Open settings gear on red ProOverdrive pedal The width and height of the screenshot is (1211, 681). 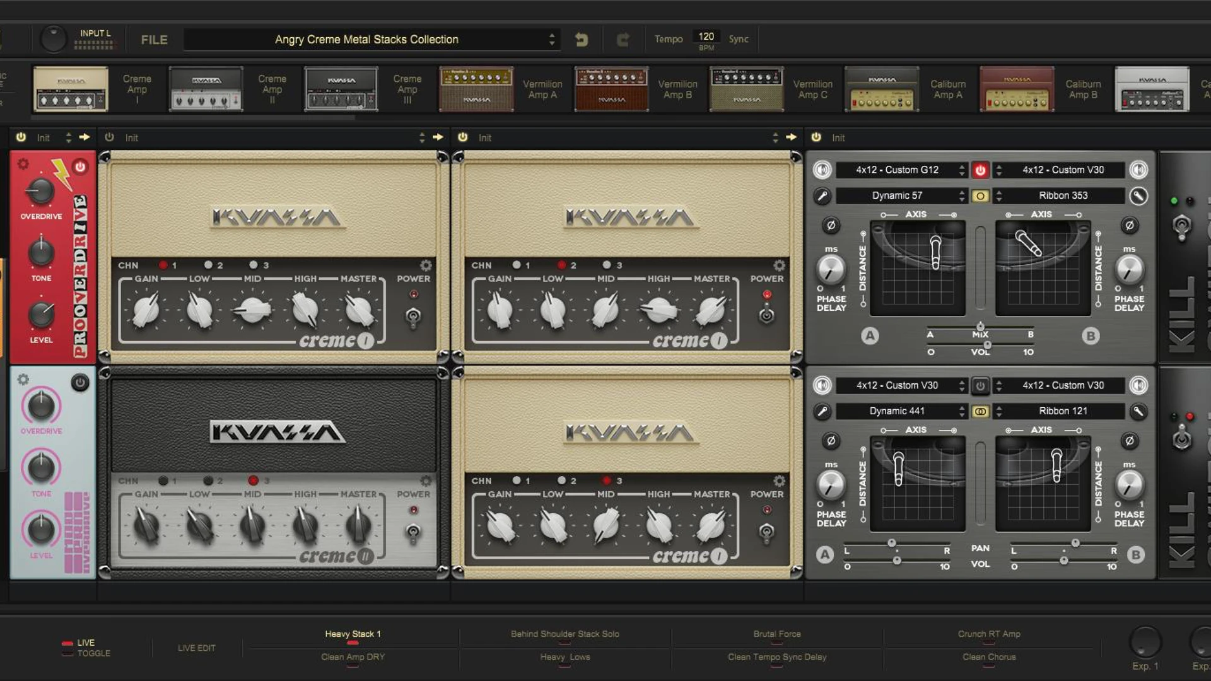click(x=23, y=164)
